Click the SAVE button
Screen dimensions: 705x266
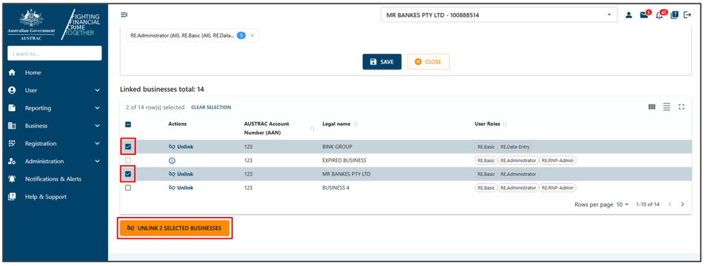click(x=382, y=62)
